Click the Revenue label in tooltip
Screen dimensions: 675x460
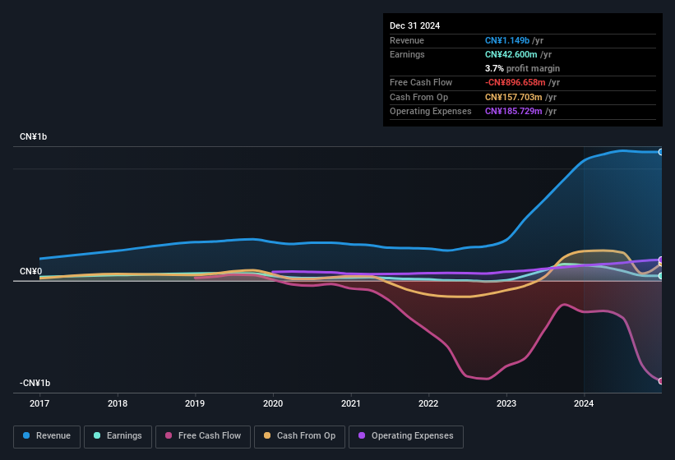click(x=407, y=40)
